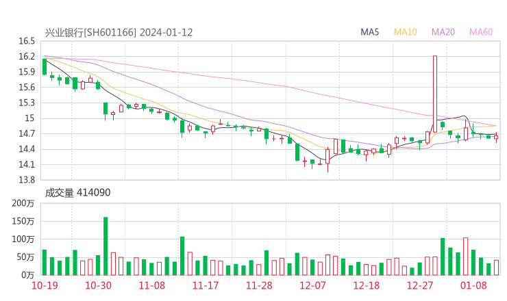The width and height of the screenshot is (507, 301).
Task: Click the 16.5 price axis label
Action: pos(27,41)
